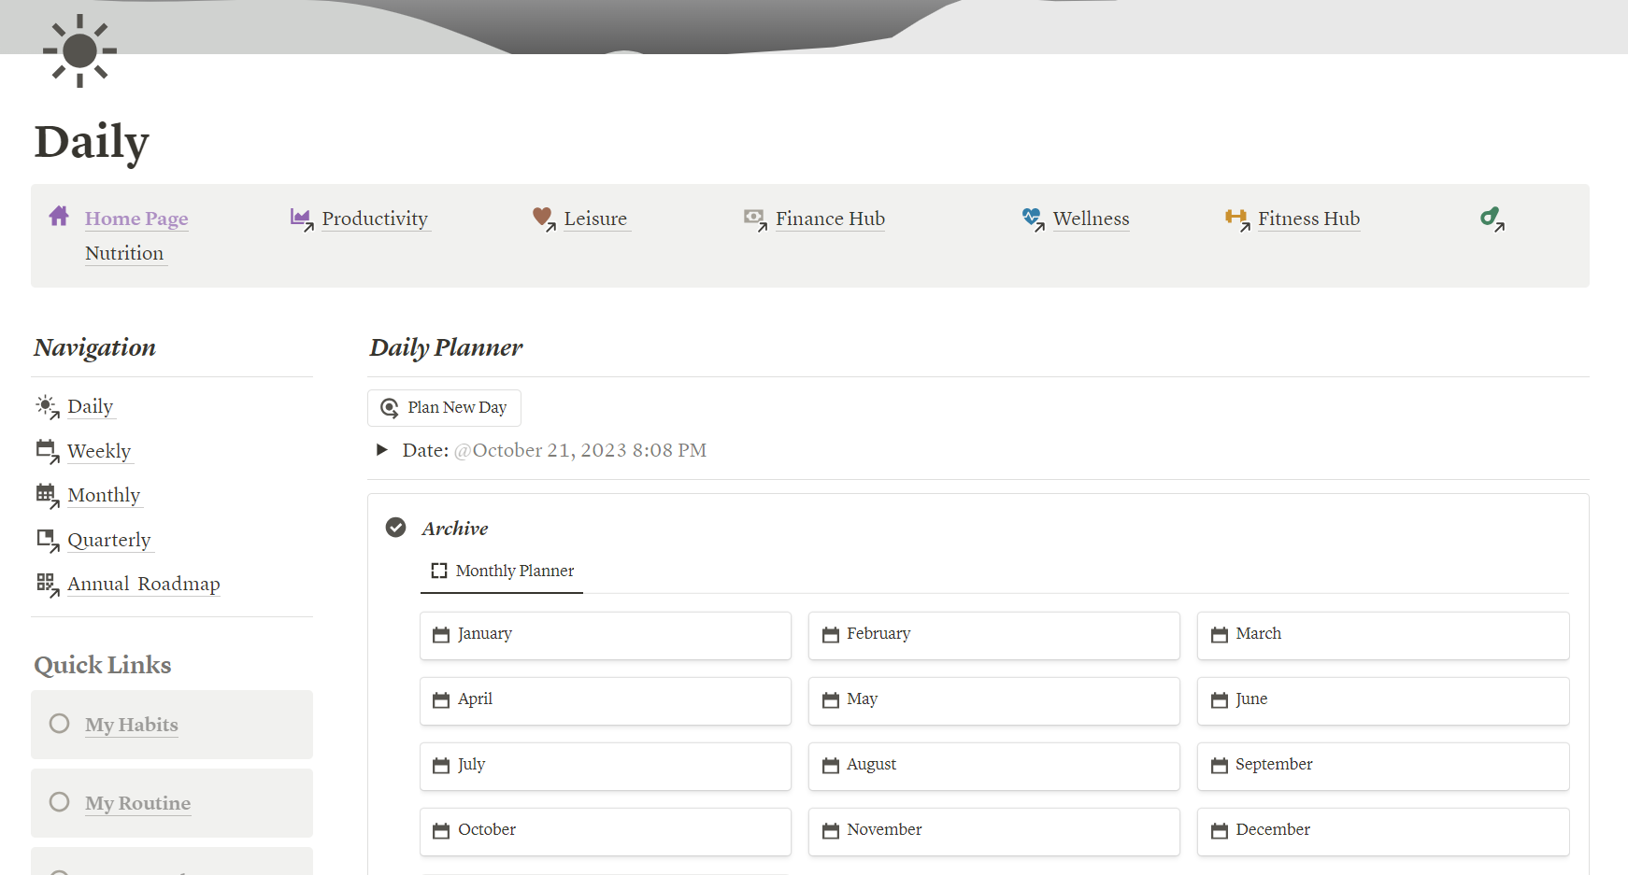Viewport: 1628px width, 875px height.
Task: Click the blue Wellness heartbeat icon
Action: [x=1033, y=219]
